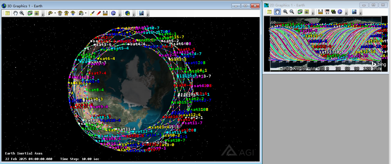This screenshot has height=164, width=391.
Task: Click the Home View icon in 3D toolbar
Action: (x=60, y=13)
